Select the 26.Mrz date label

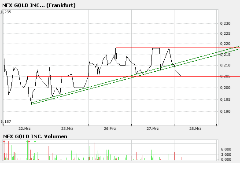pyautogui.click(x=110, y=129)
